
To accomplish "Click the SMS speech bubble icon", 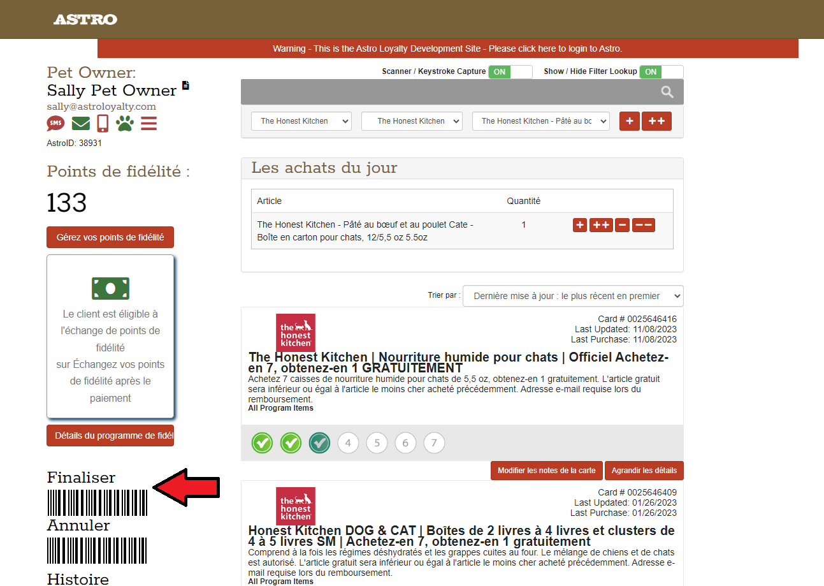I will (55, 123).
